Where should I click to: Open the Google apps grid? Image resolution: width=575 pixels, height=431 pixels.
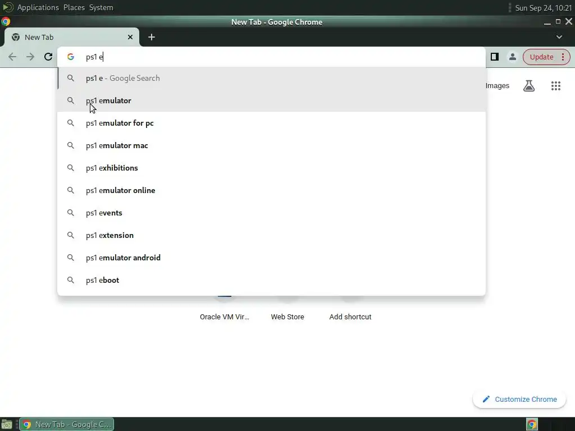click(556, 86)
